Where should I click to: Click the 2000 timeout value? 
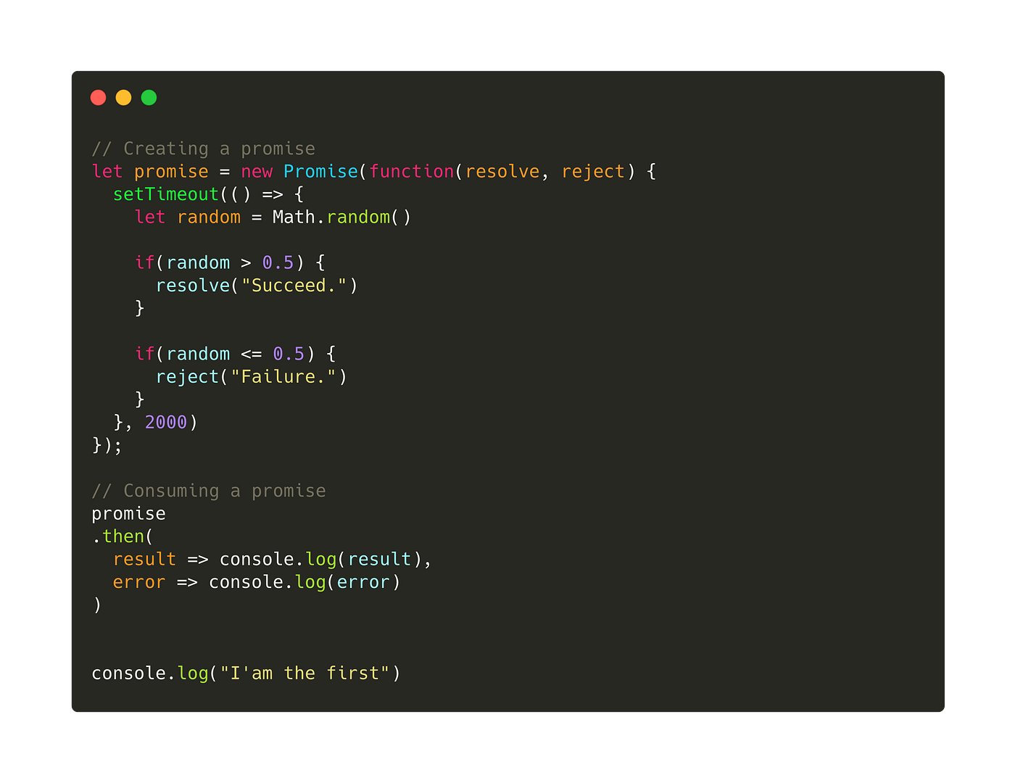point(165,421)
